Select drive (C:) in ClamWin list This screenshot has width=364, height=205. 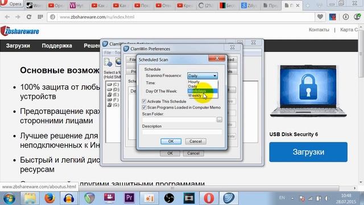point(113,84)
